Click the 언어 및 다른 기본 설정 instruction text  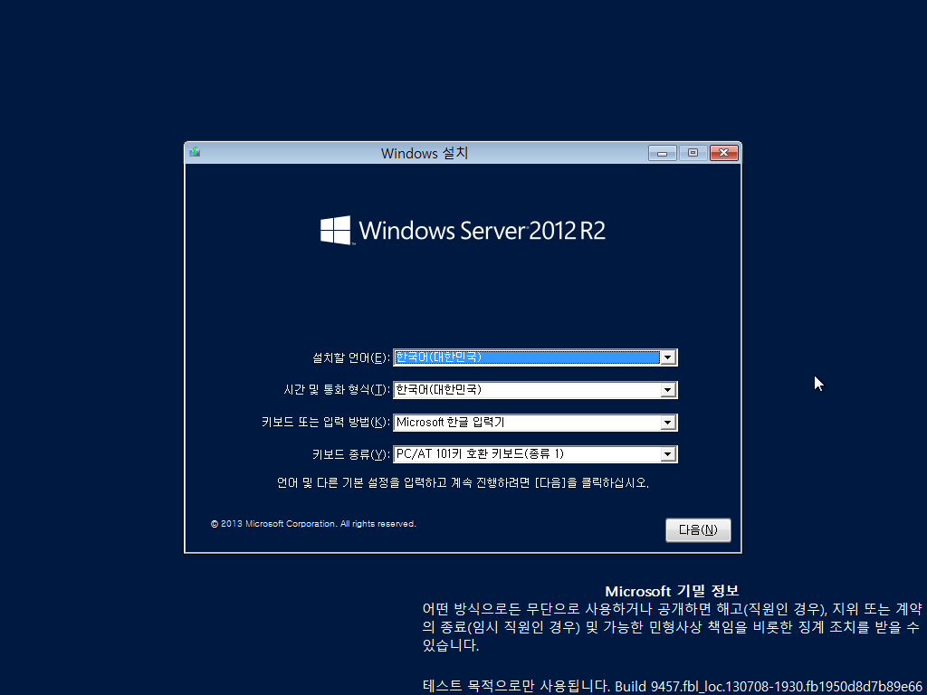click(x=463, y=483)
